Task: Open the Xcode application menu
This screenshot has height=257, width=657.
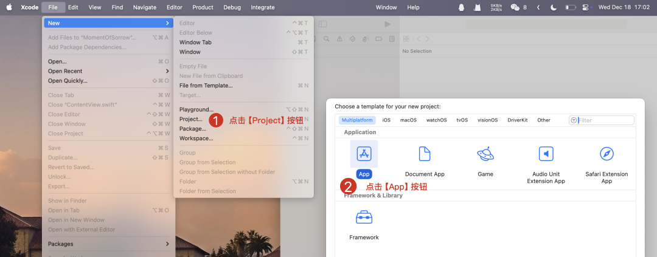Action: coord(29,7)
